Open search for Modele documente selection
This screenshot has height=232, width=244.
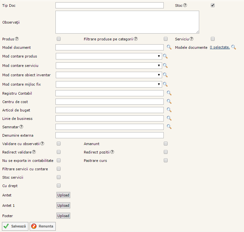click(234, 47)
